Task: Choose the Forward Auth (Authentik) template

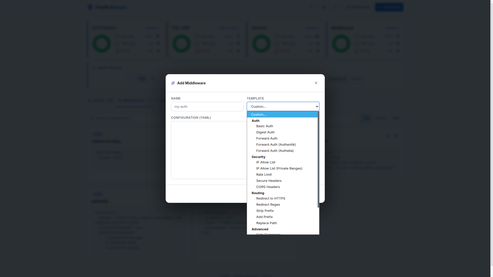Action: click(276, 144)
